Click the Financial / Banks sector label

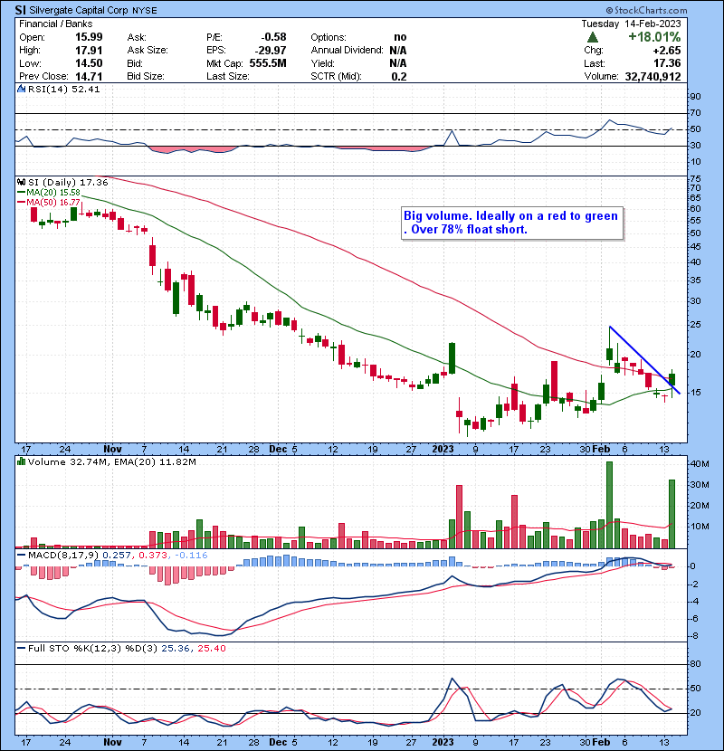[x=55, y=24]
